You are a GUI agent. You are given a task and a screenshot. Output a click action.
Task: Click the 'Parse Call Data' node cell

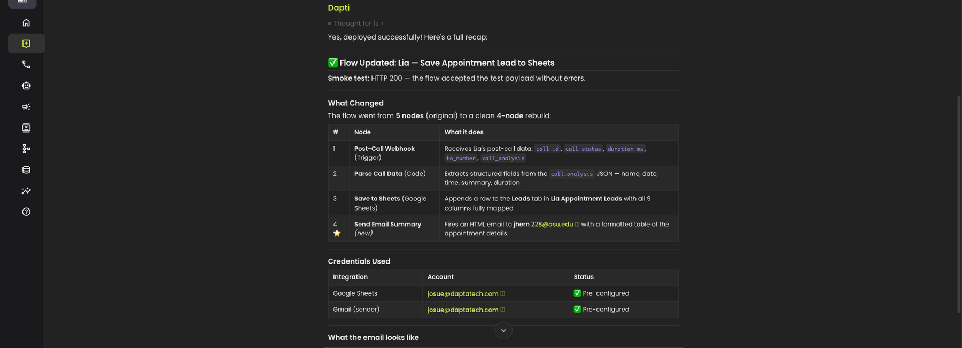(x=394, y=178)
